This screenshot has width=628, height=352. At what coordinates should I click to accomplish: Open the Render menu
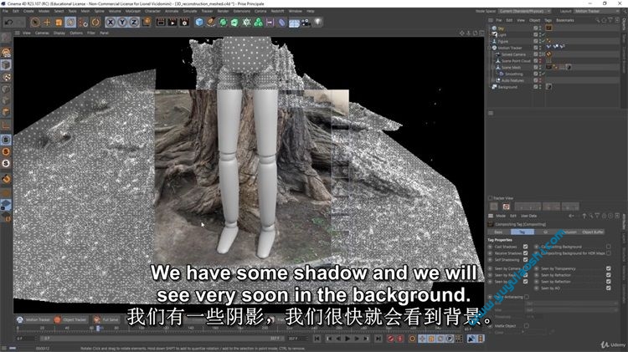(223, 11)
